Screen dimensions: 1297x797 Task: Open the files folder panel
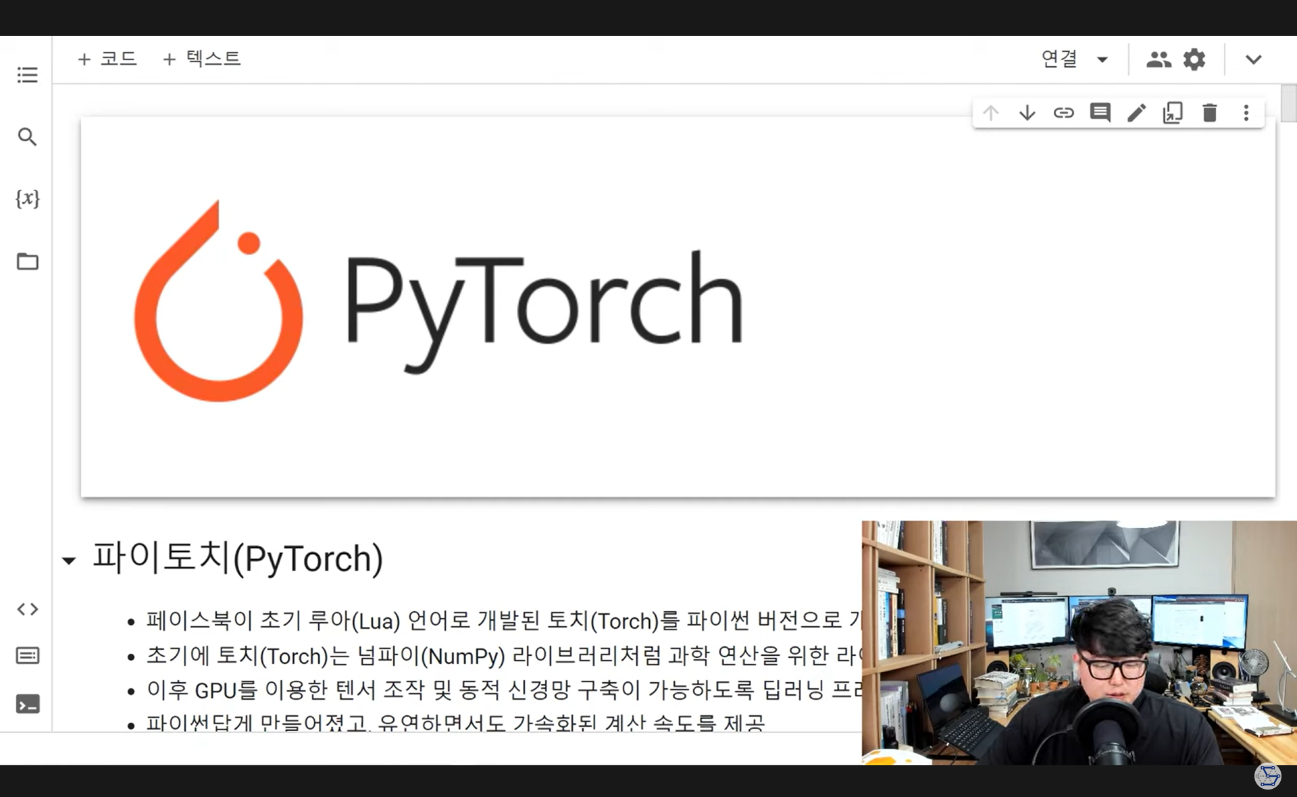(27, 261)
